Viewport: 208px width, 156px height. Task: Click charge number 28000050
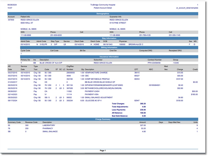71,73
